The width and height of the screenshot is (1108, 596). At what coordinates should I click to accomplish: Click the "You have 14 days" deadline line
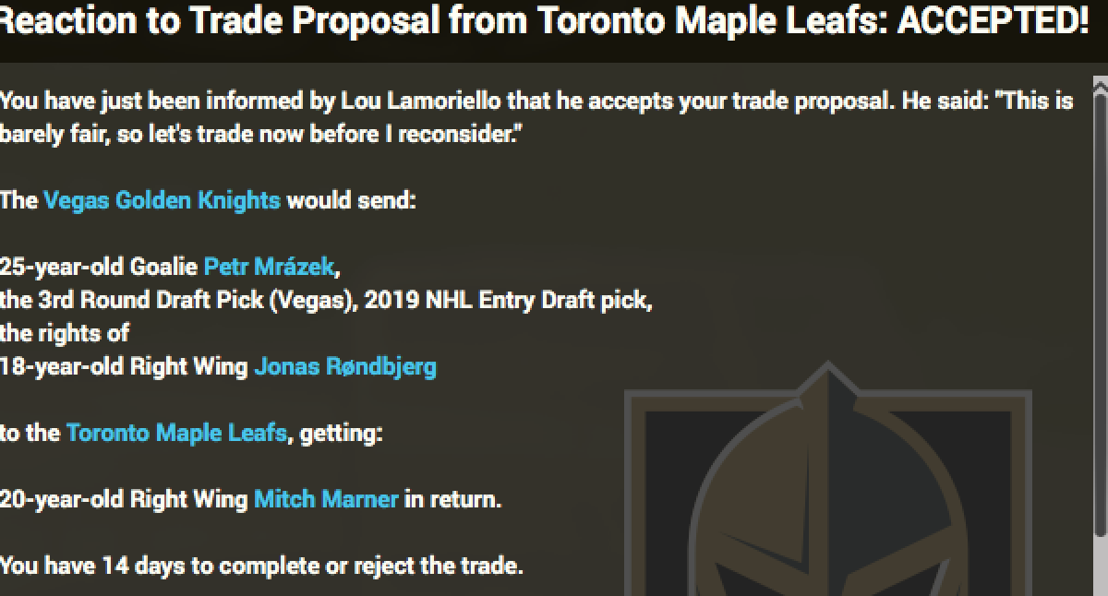point(261,565)
